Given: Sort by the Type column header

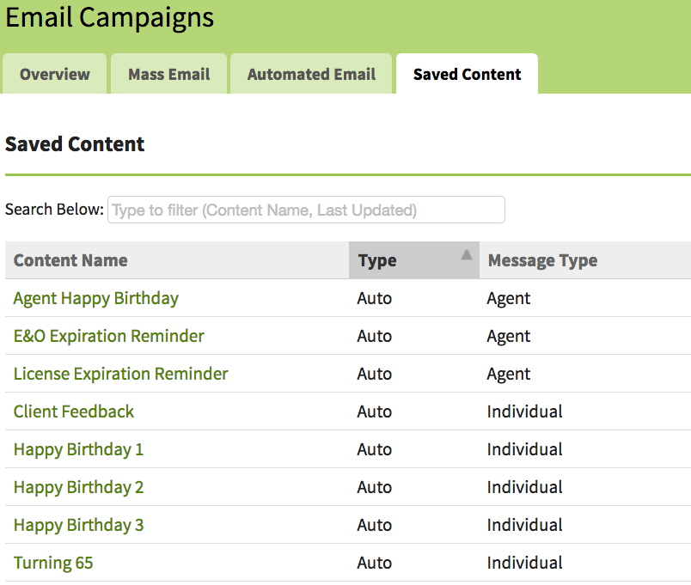Looking at the screenshot, I should pos(377,260).
